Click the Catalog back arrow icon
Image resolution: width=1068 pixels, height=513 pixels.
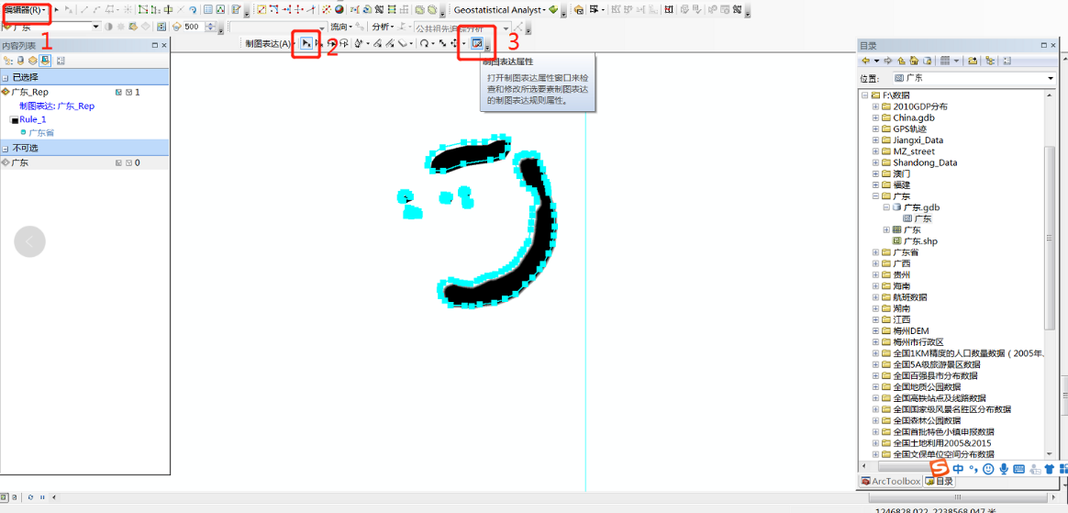865,61
